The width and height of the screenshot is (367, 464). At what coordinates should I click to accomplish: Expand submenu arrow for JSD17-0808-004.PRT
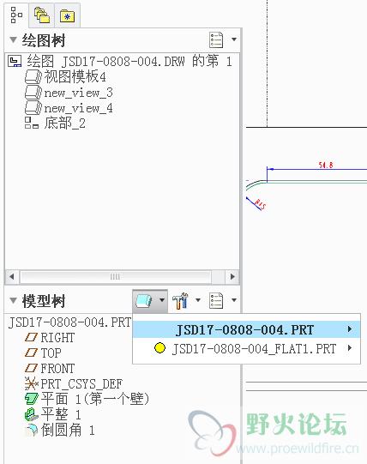350,329
